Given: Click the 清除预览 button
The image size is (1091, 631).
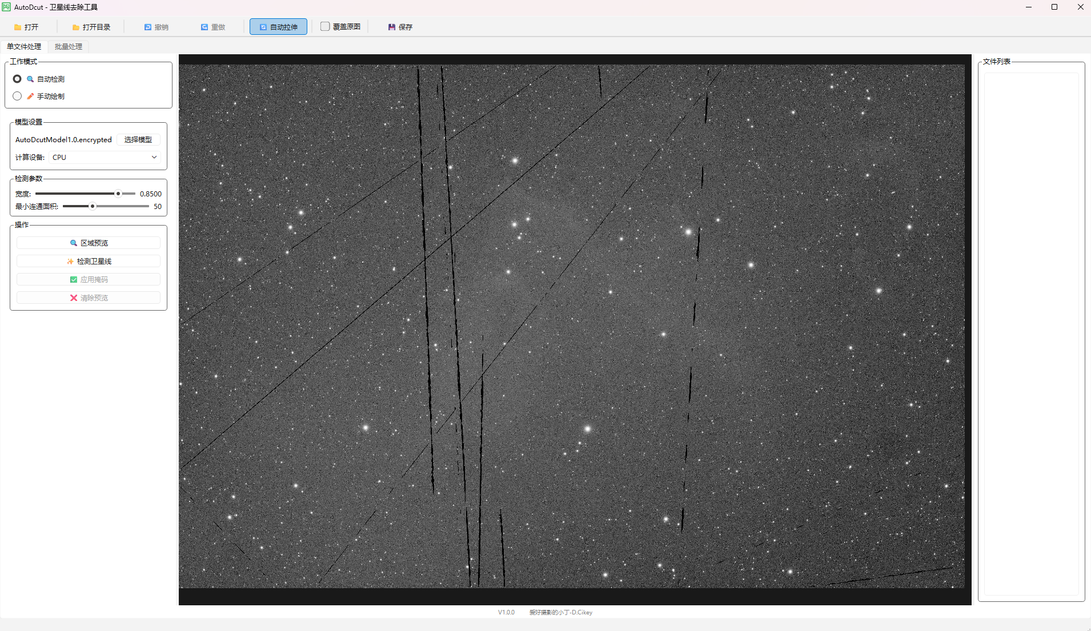Looking at the screenshot, I should [x=89, y=298].
